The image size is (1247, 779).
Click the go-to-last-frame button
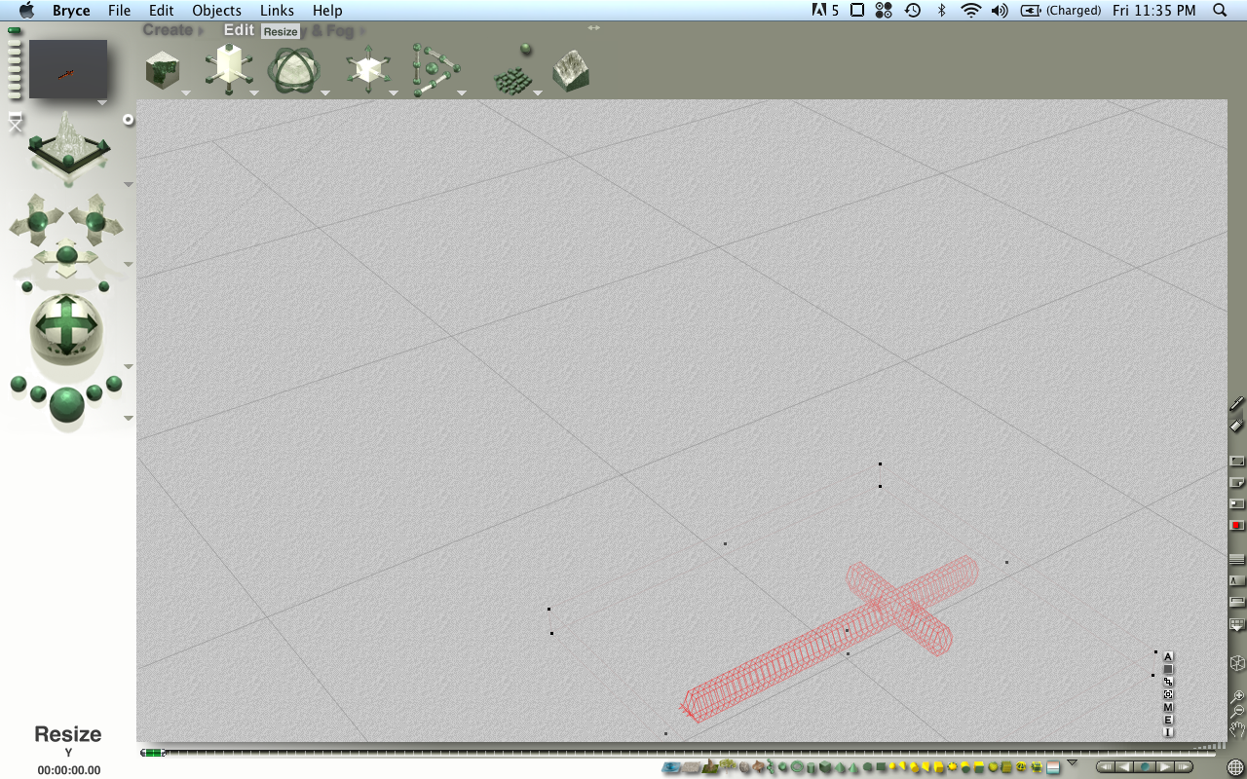point(1184,767)
